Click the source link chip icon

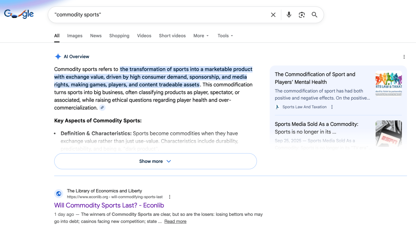(102, 107)
